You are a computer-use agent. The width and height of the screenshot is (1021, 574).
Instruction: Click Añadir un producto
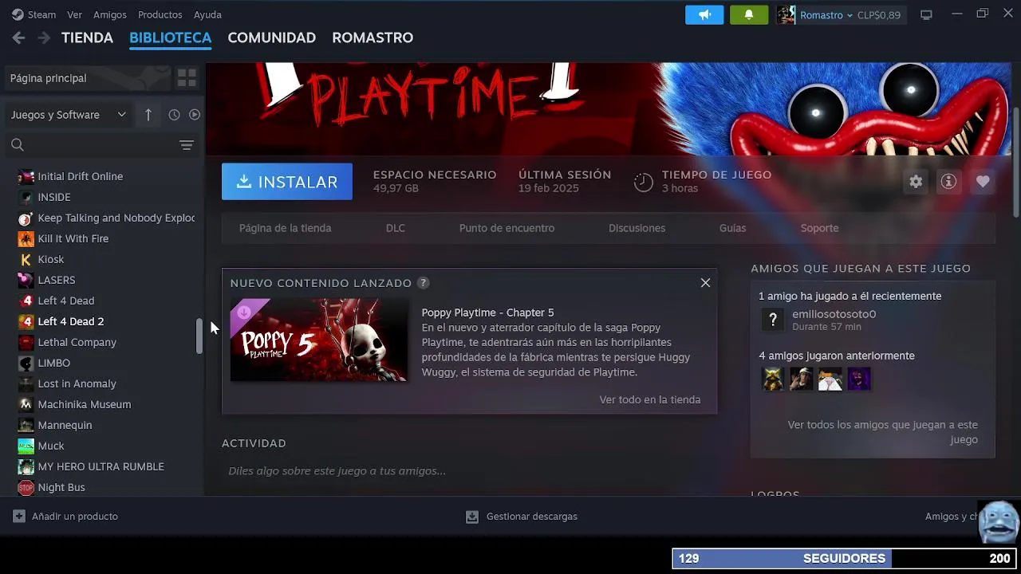pyautogui.click(x=65, y=517)
